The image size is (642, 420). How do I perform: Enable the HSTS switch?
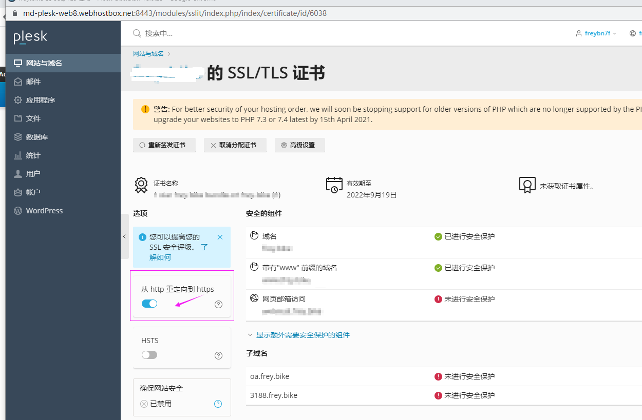[x=149, y=355]
